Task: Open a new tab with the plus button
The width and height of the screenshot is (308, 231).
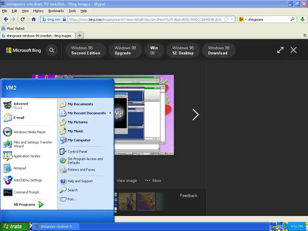Action: click(79, 35)
